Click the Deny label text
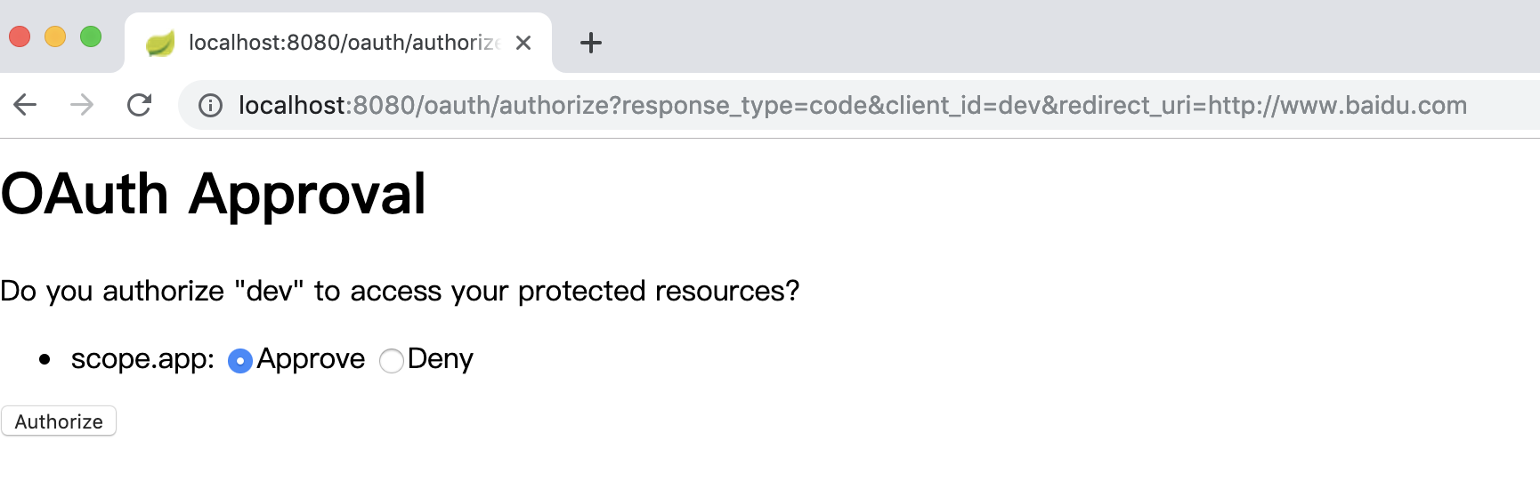The image size is (1540, 489). [x=440, y=358]
